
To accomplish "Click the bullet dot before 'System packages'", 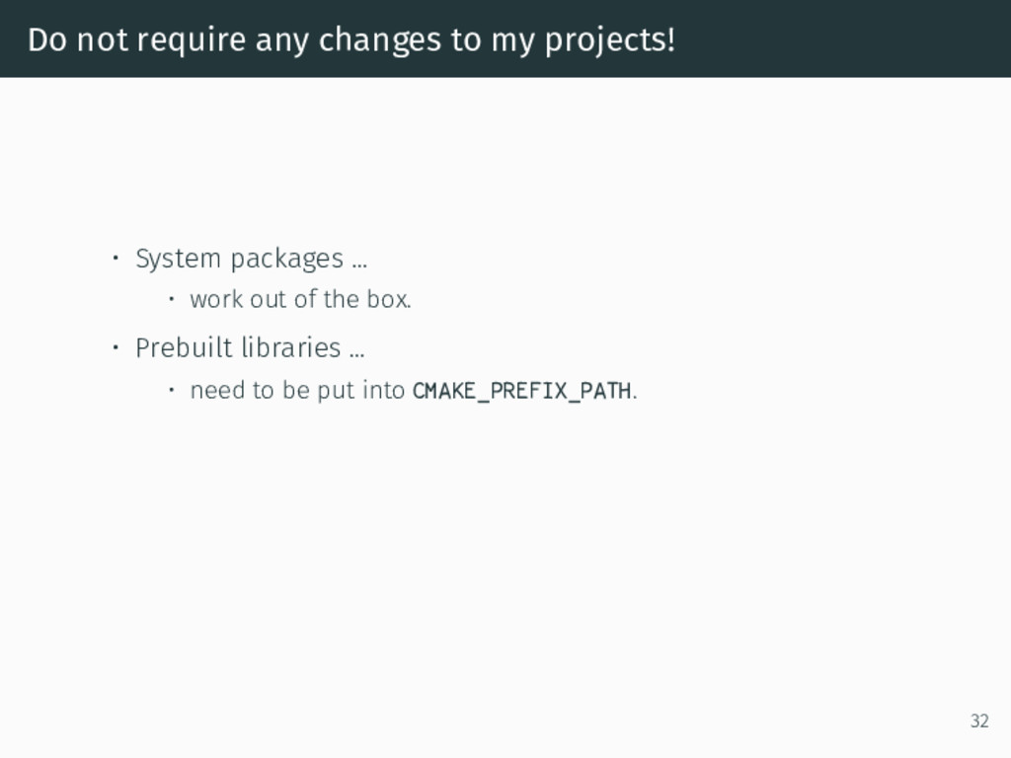I will pos(116,259).
